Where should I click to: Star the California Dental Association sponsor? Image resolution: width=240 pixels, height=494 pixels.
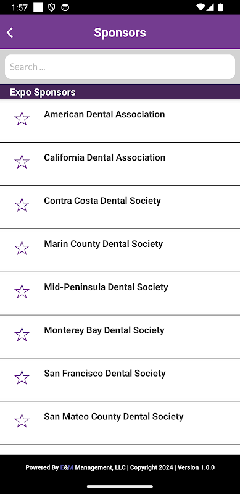22,162
